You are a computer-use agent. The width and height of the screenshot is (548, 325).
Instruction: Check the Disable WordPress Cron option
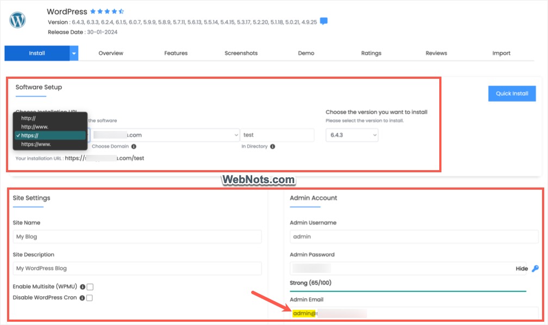pyautogui.click(x=90, y=297)
